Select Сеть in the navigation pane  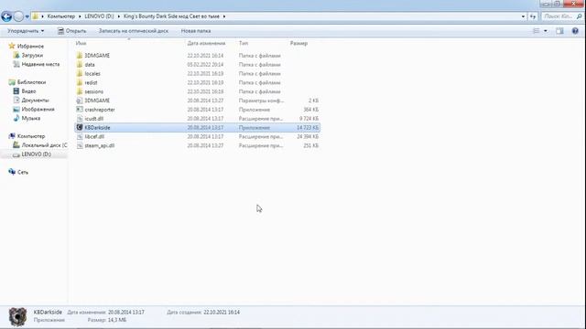[x=22, y=173]
